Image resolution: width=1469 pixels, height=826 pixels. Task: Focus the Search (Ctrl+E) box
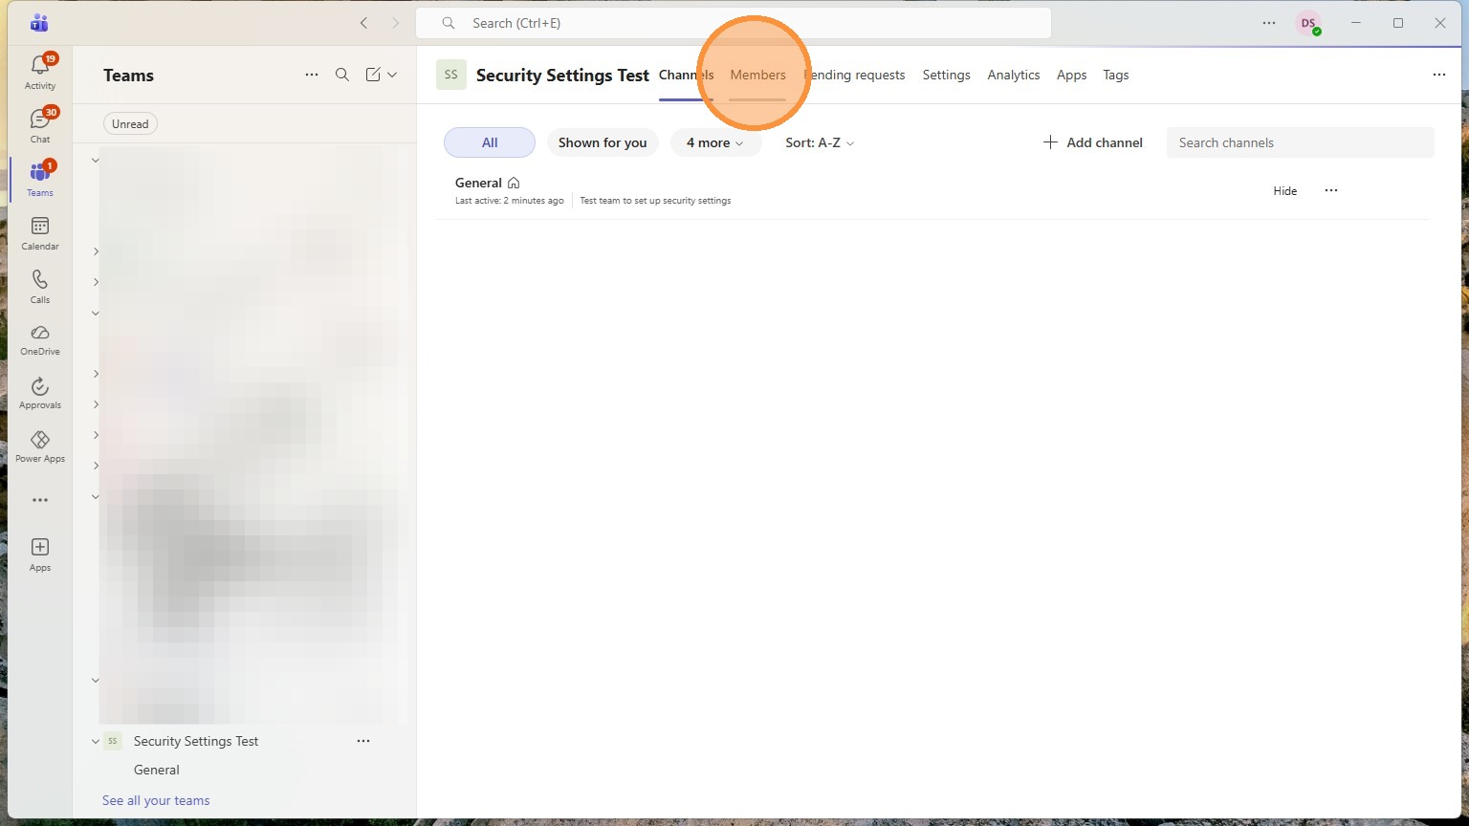pyautogui.click(x=734, y=23)
